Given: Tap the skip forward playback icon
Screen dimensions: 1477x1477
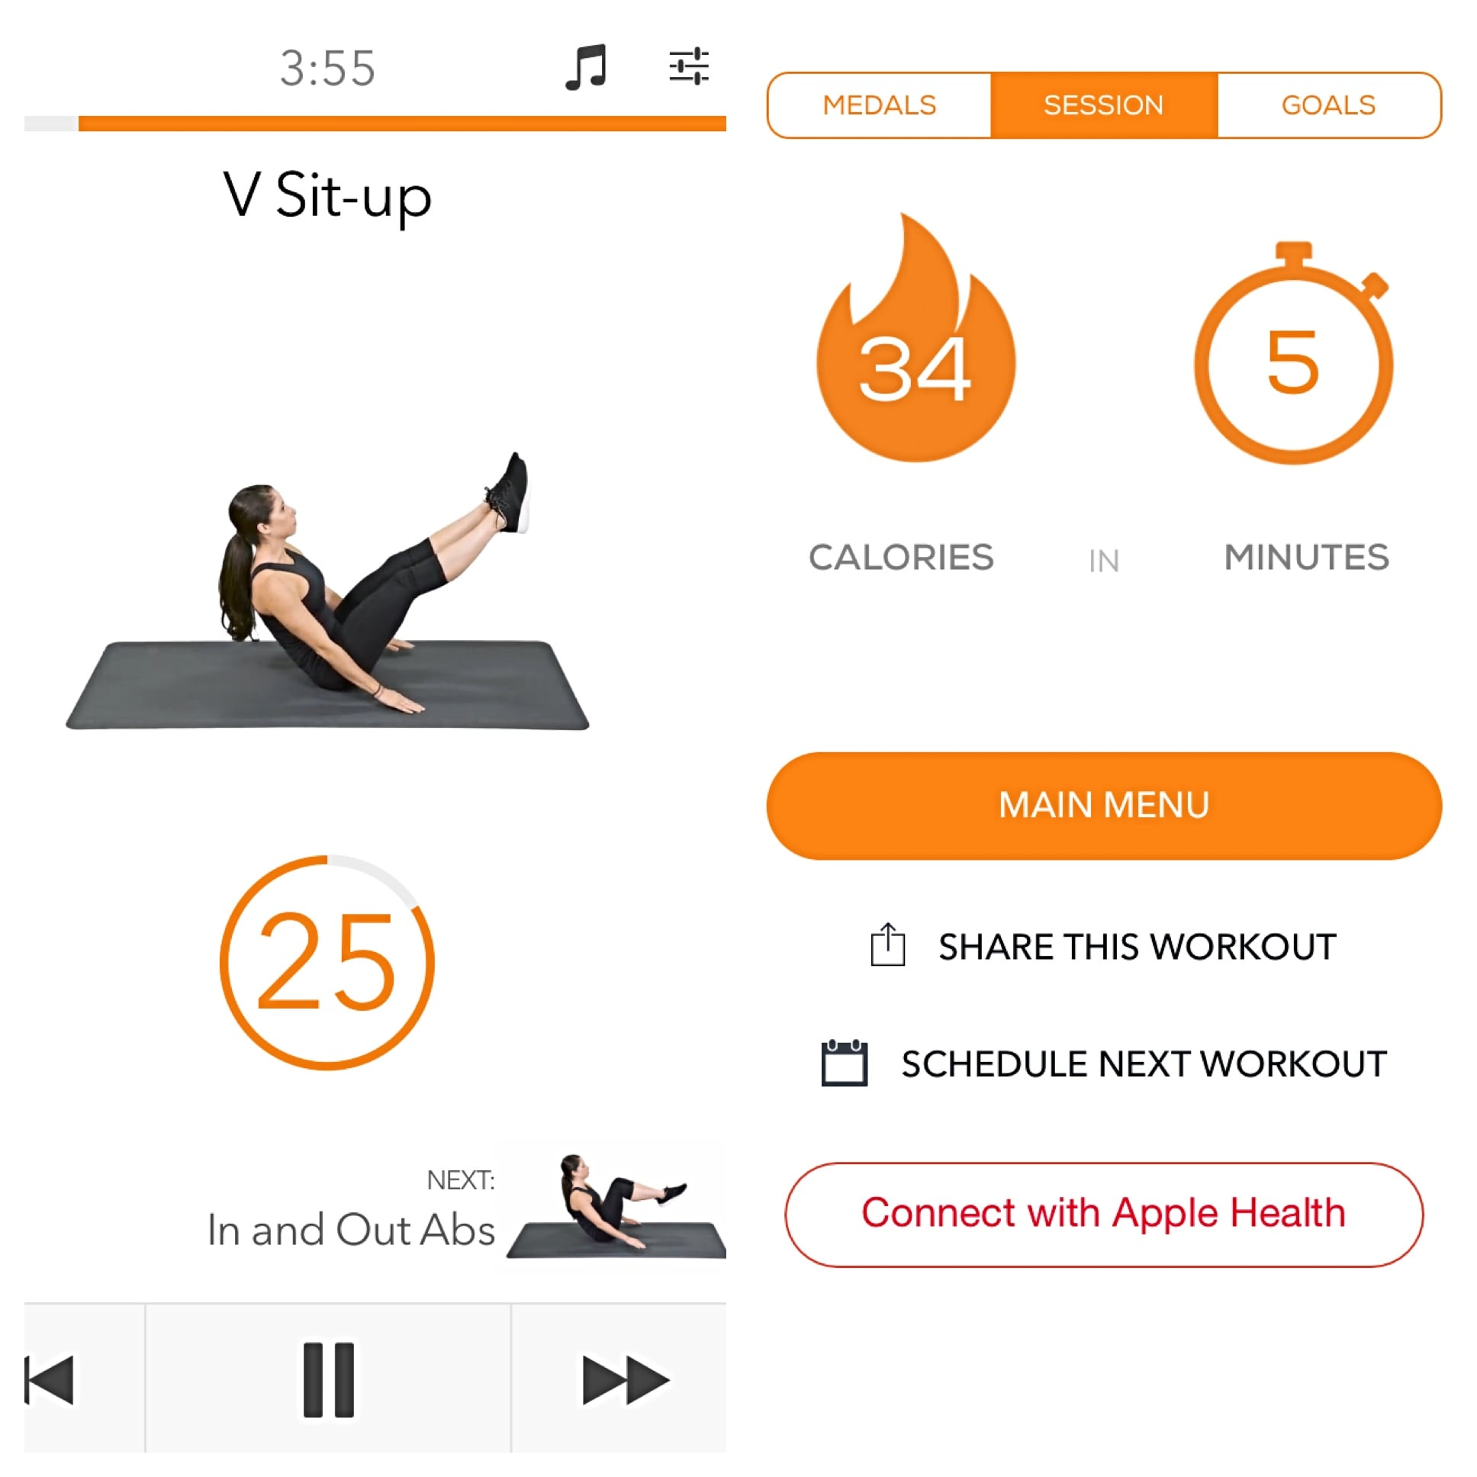Looking at the screenshot, I should pos(616,1379).
